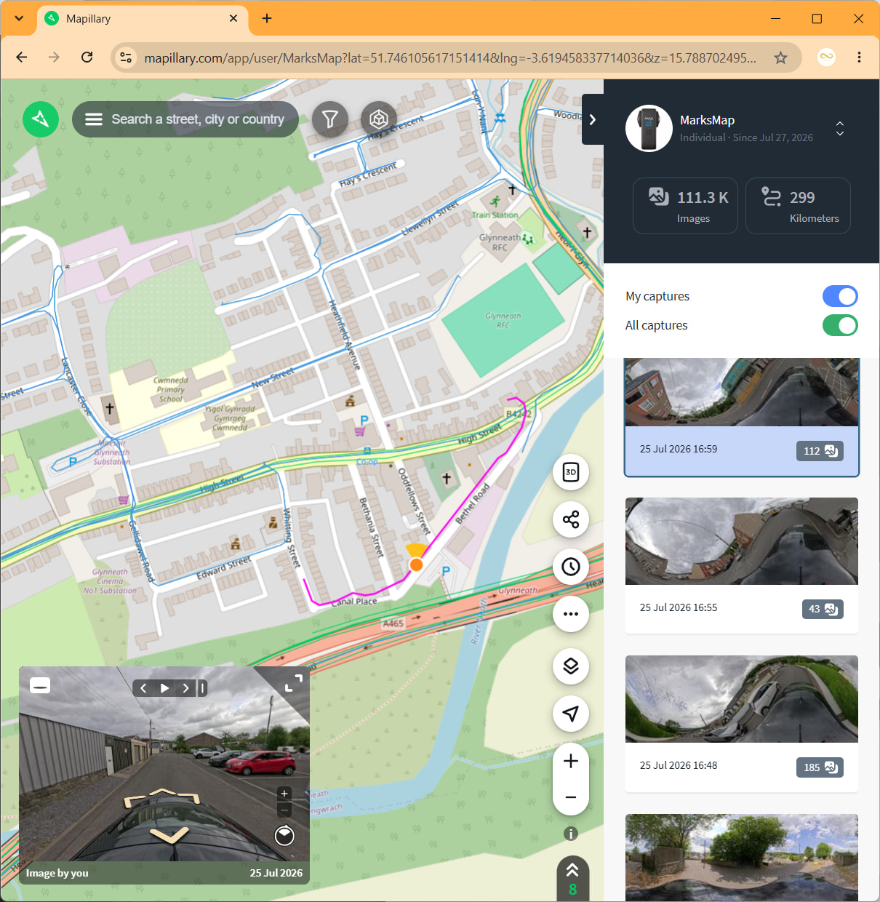Go forward in browser history
This screenshot has width=880, height=902.
tap(55, 57)
